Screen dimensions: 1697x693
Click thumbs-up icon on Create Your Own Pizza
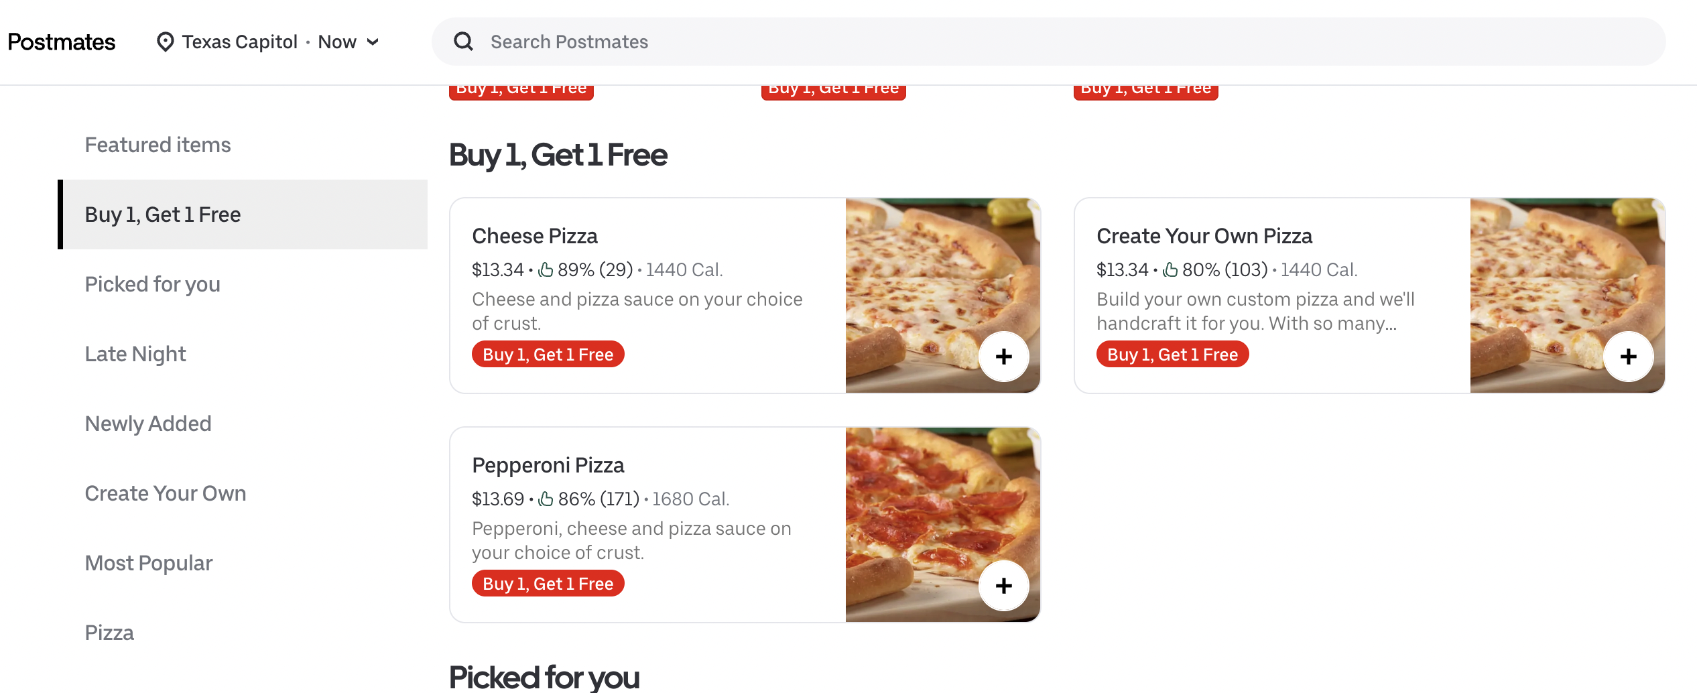coord(1171,269)
